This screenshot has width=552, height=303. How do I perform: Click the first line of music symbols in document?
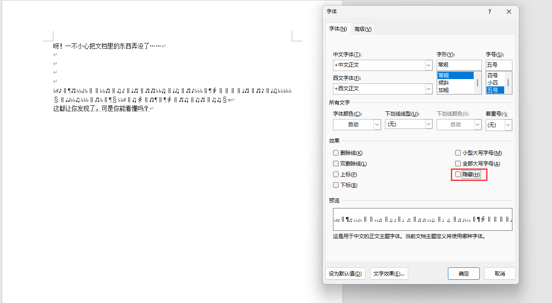172,91
